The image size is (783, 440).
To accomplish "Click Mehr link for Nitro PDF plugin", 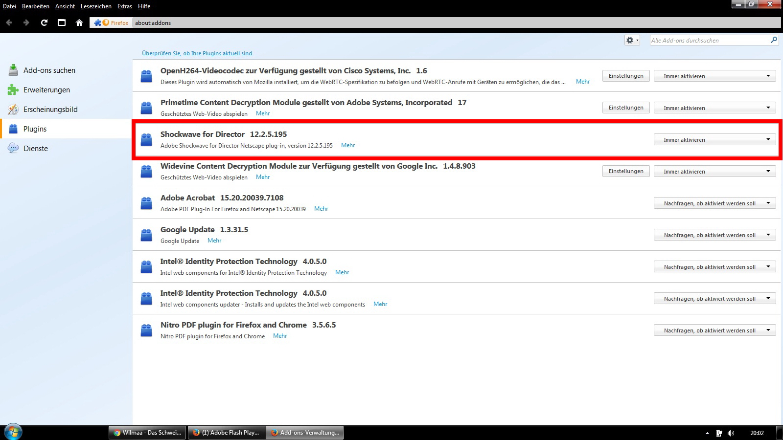I will pos(280,336).
